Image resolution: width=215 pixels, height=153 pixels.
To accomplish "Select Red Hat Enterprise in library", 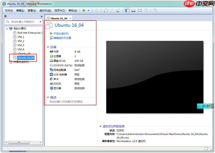I will 28,33.
